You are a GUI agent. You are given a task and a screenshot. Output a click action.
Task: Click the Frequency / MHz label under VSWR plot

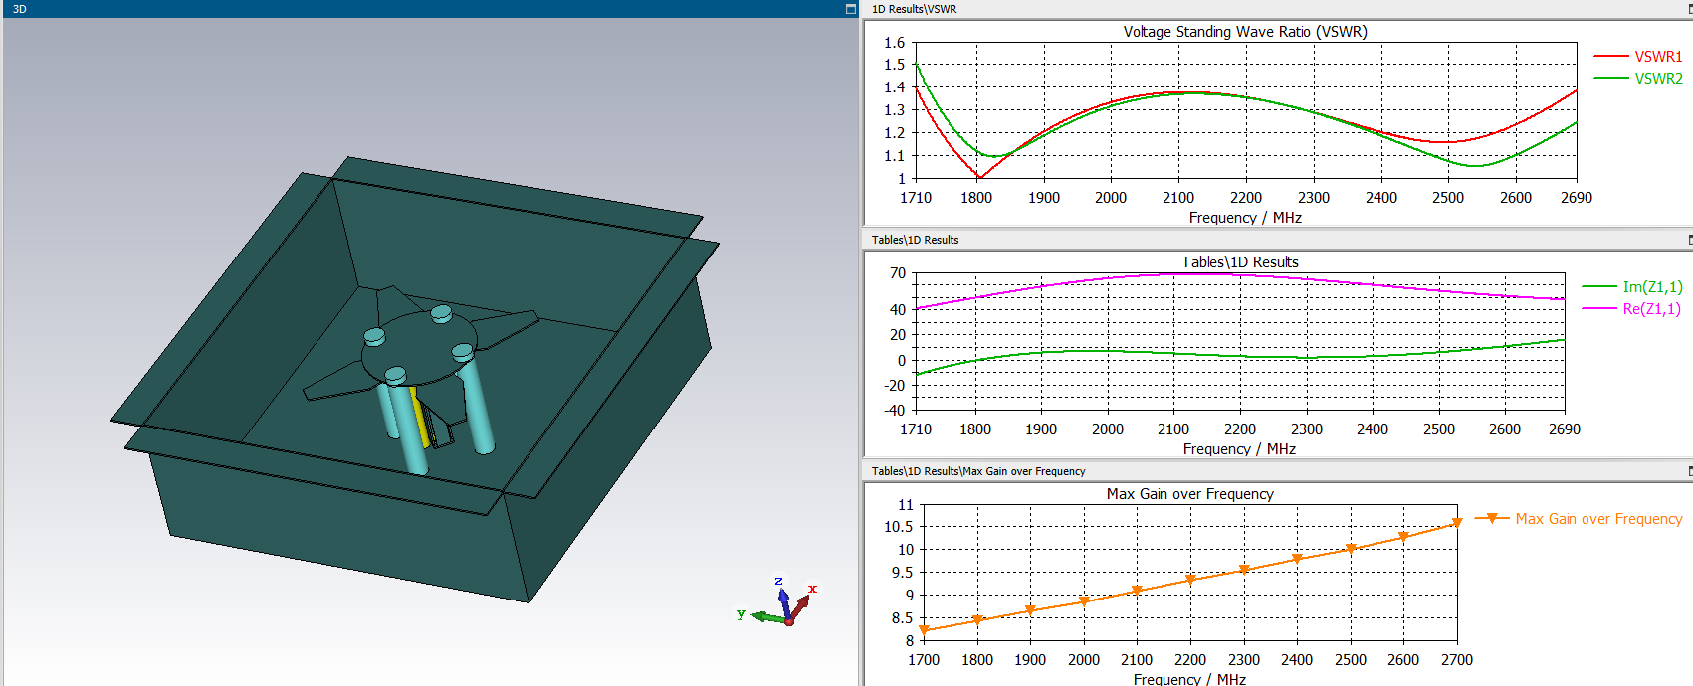click(1245, 218)
